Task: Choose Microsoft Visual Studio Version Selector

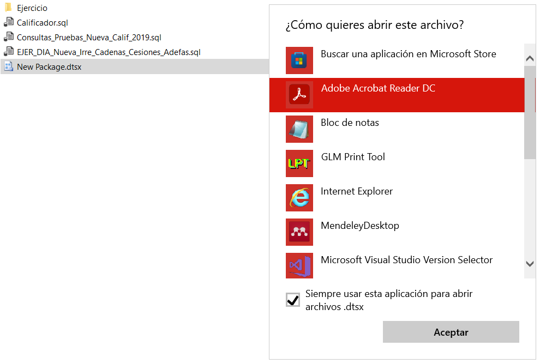Action: [x=397, y=264]
